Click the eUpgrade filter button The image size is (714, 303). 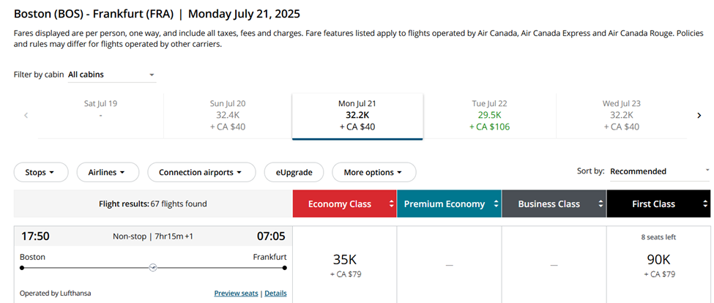coord(294,172)
